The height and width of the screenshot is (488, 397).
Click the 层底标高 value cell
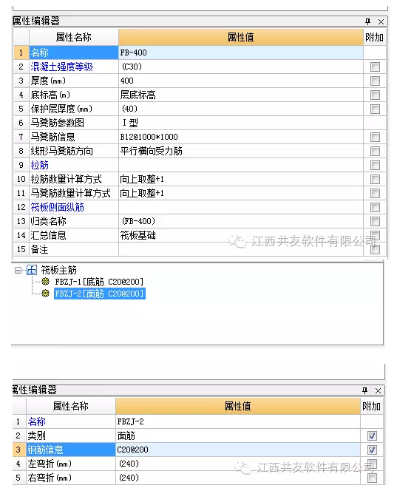(x=240, y=95)
